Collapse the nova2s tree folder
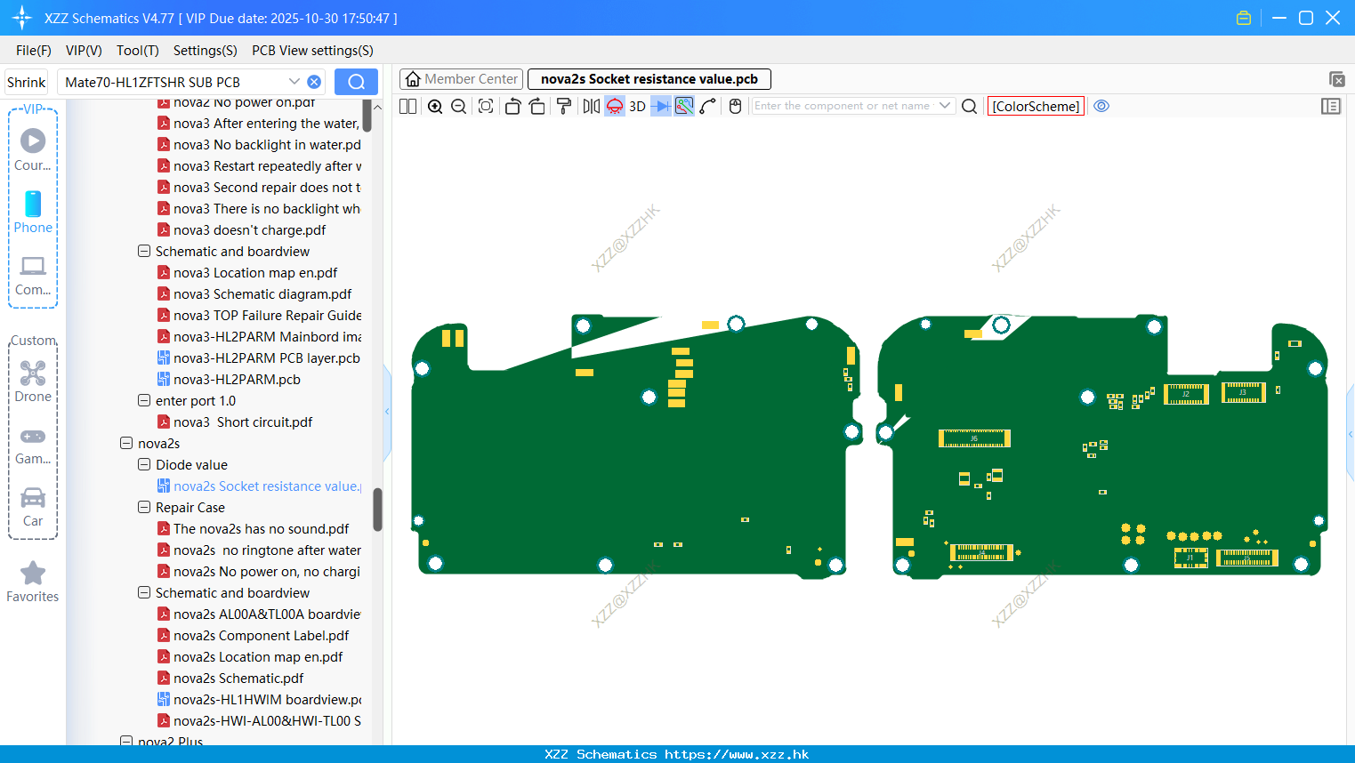The width and height of the screenshot is (1355, 763). (126, 443)
